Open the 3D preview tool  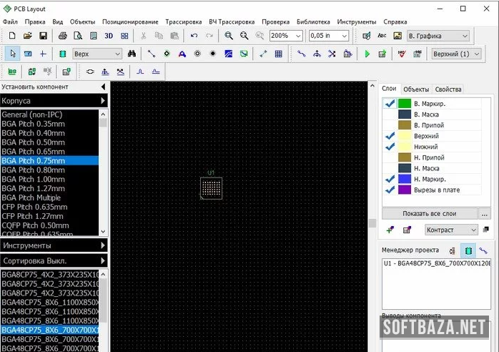[109, 36]
